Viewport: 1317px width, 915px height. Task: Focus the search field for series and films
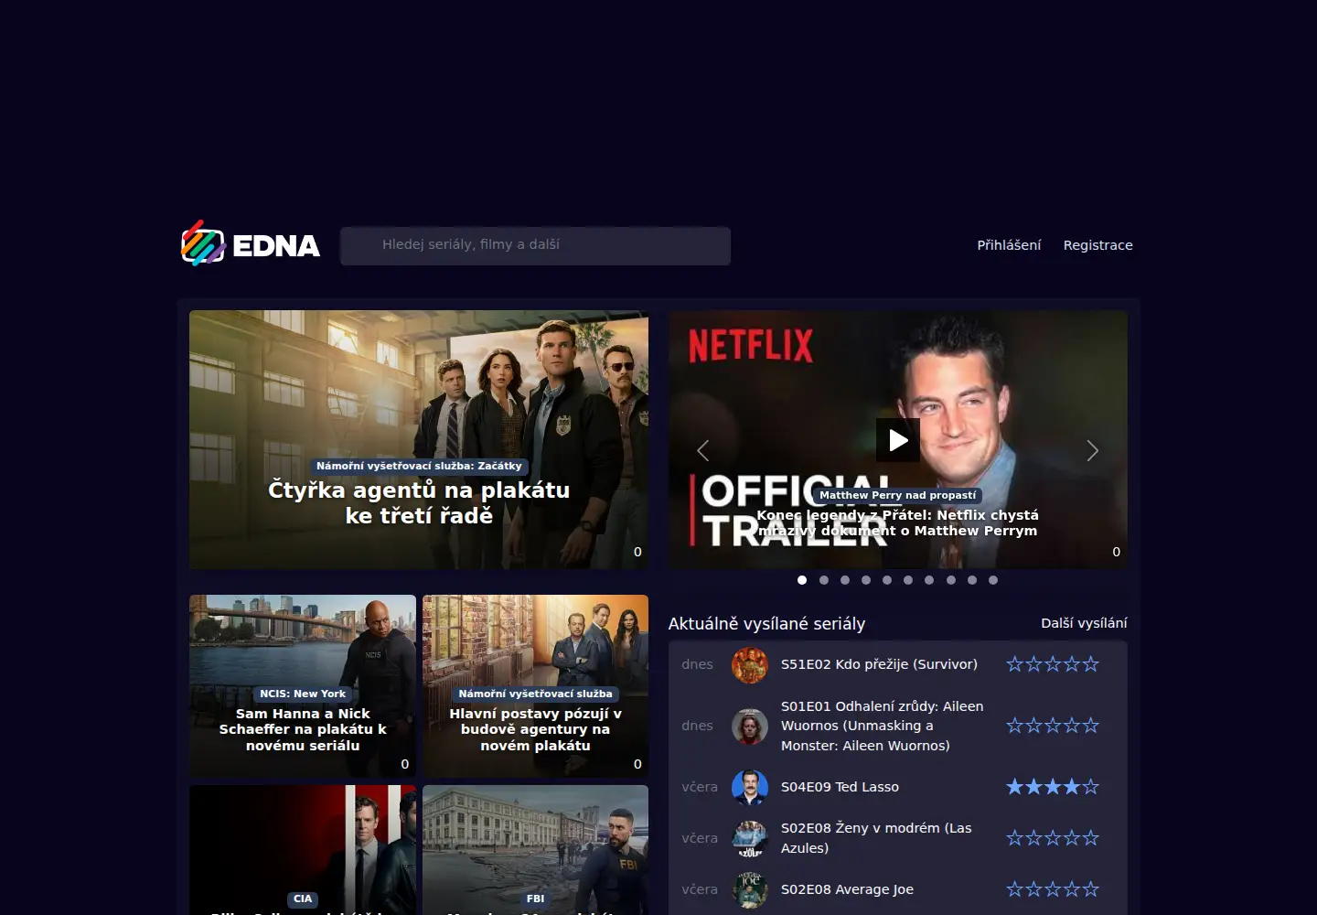click(x=535, y=245)
